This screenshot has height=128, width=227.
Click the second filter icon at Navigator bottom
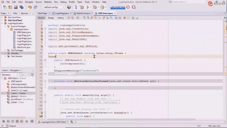pos(8,121)
